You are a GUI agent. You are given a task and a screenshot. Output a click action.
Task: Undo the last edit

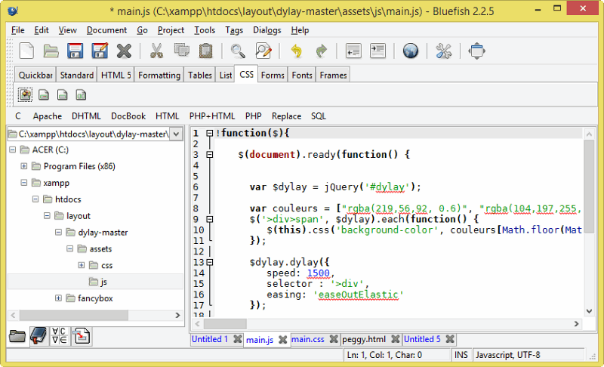click(296, 51)
